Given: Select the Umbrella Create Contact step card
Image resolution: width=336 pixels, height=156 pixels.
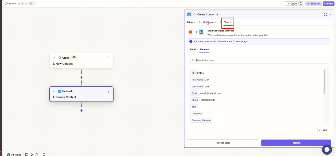Looking at the screenshot, I should pos(81,94).
